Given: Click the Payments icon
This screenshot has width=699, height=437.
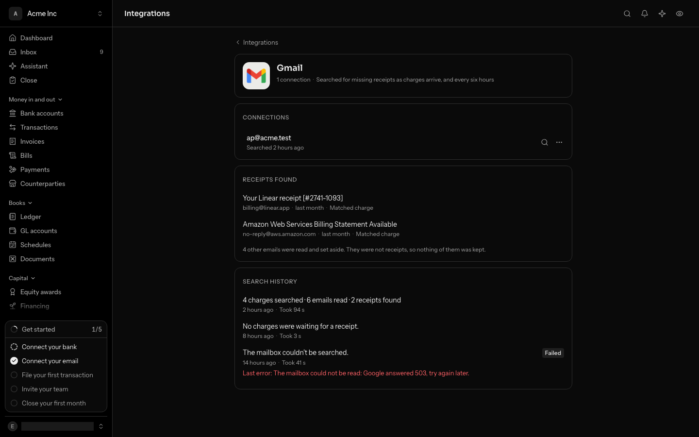Looking at the screenshot, I should 13,169.
